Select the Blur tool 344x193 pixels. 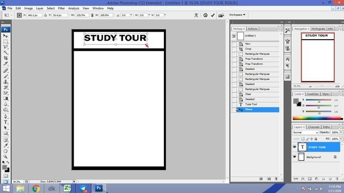pyautogui.click(x=6, y=105)
